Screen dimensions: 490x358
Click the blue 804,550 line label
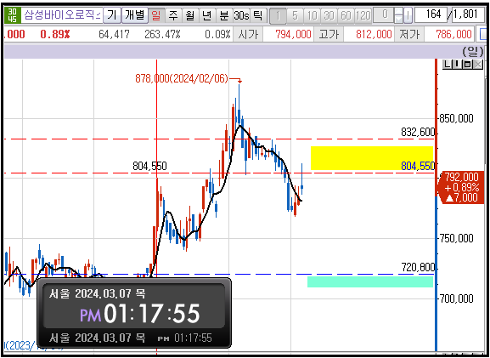tap(418, 166)
